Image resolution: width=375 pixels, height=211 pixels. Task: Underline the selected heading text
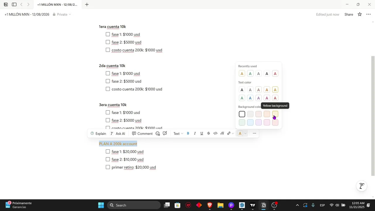(x=202, y=133)
